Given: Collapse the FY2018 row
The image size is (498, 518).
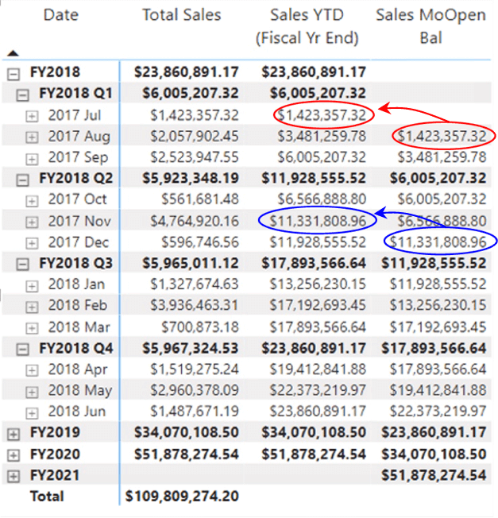Looking at the screenshot, I should 13,72.
